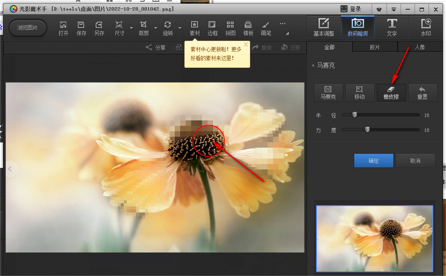The width and height of the screenshot is (446, 276).
Task: Switch to the 文字 (Text) panel tab
Action: 392,28
